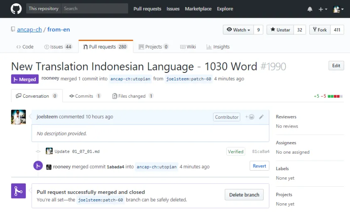Open the GitHub home logo
The image size is (350, 212).
pos(16,9)
